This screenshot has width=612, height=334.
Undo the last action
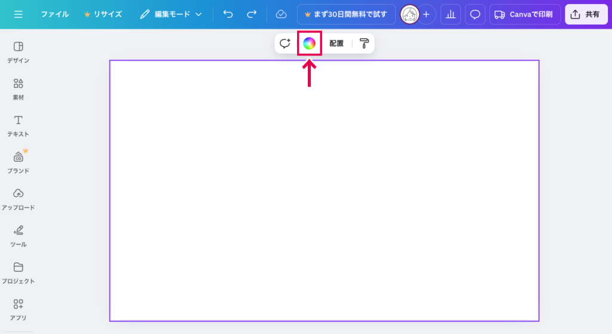pyautogui.click(x=228, y=14)
